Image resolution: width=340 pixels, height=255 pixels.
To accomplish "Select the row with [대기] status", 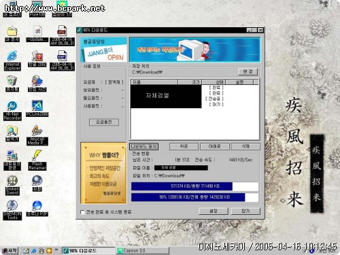I will [194, 104].
